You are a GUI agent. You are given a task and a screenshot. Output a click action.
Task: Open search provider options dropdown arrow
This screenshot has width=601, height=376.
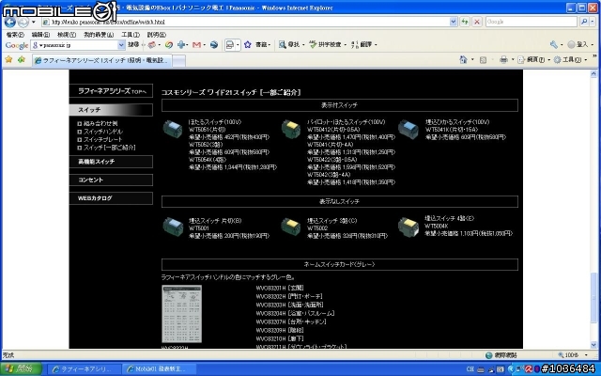click(x=593, y=22)
